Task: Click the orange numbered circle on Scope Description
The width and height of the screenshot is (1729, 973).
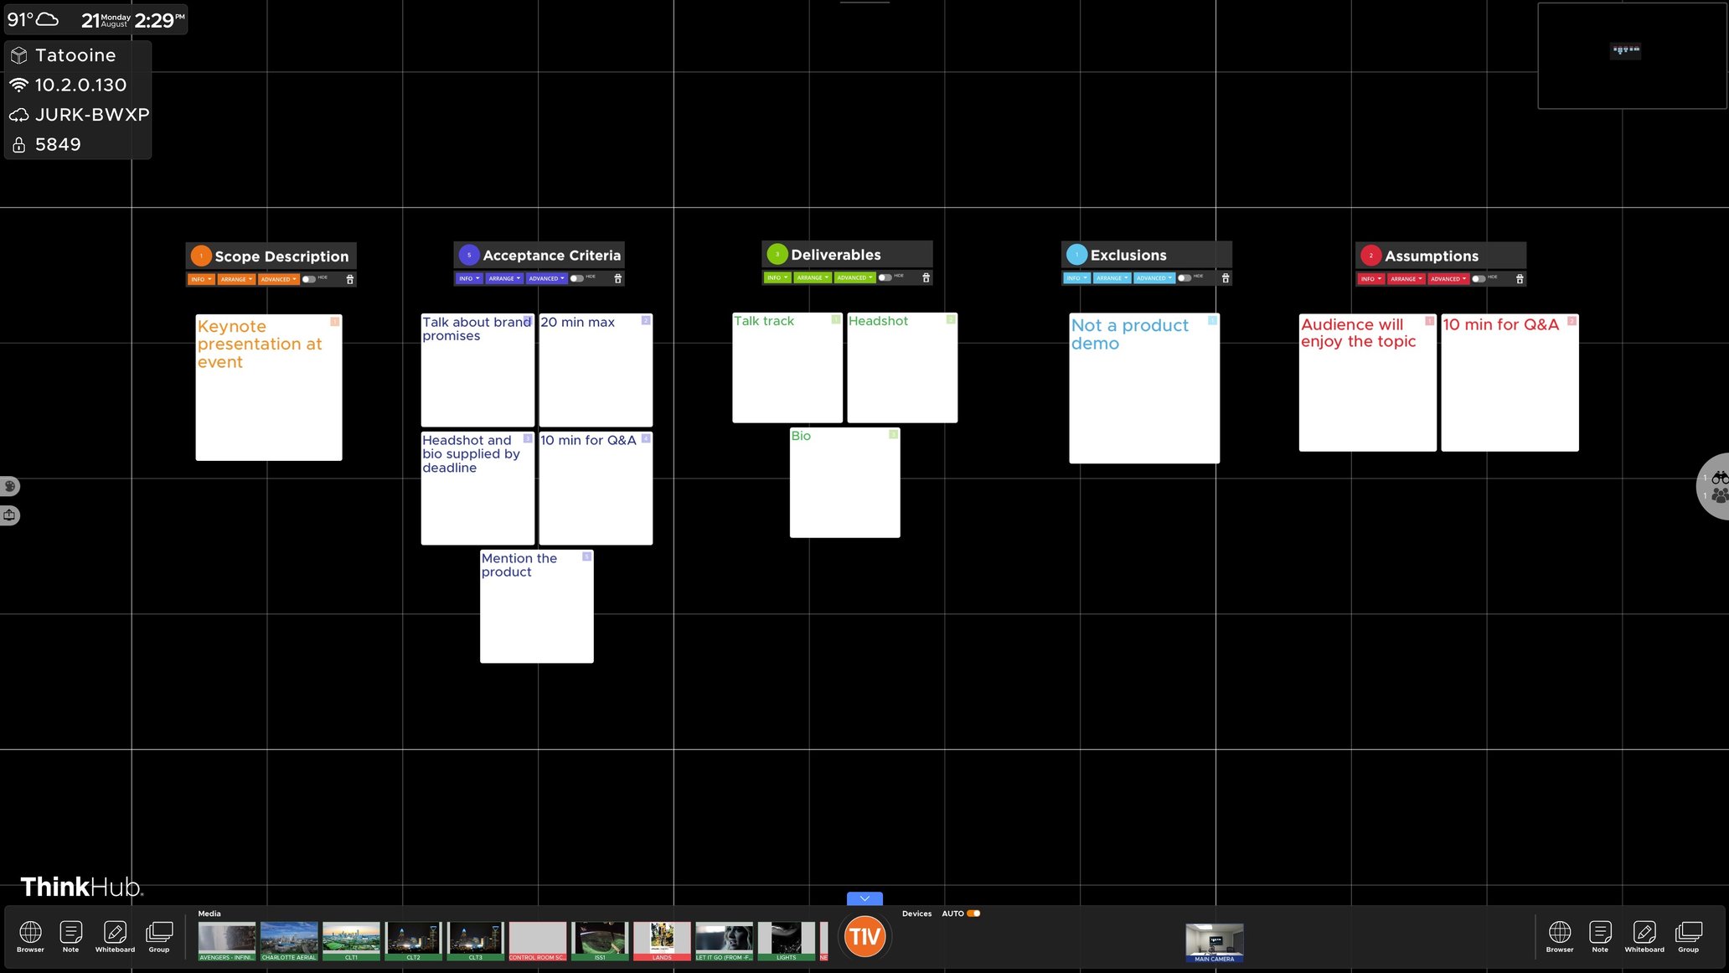Action: (200, 256)
